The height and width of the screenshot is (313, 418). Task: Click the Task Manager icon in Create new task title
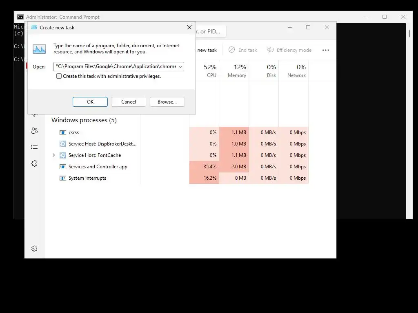pyautogui.click(x=34, y=27)
